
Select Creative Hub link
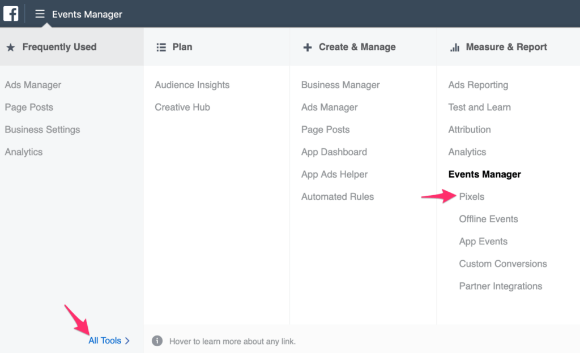coord(182,107)
